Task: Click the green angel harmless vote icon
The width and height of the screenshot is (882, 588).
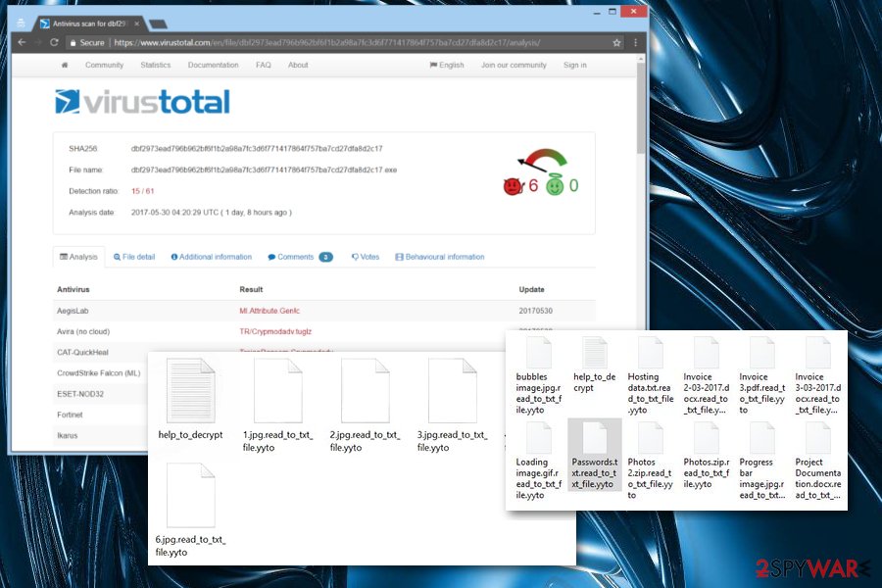Action: [555, 185]
